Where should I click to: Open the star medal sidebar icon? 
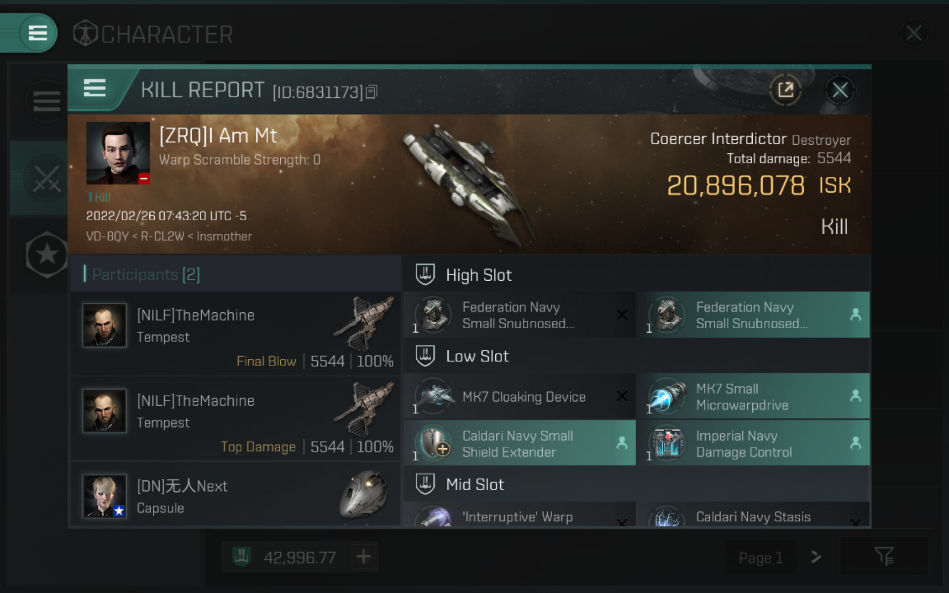click(47, 254)
